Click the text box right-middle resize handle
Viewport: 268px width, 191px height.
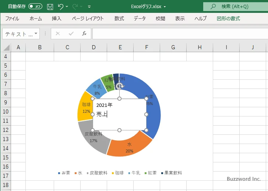click(146, 115)
